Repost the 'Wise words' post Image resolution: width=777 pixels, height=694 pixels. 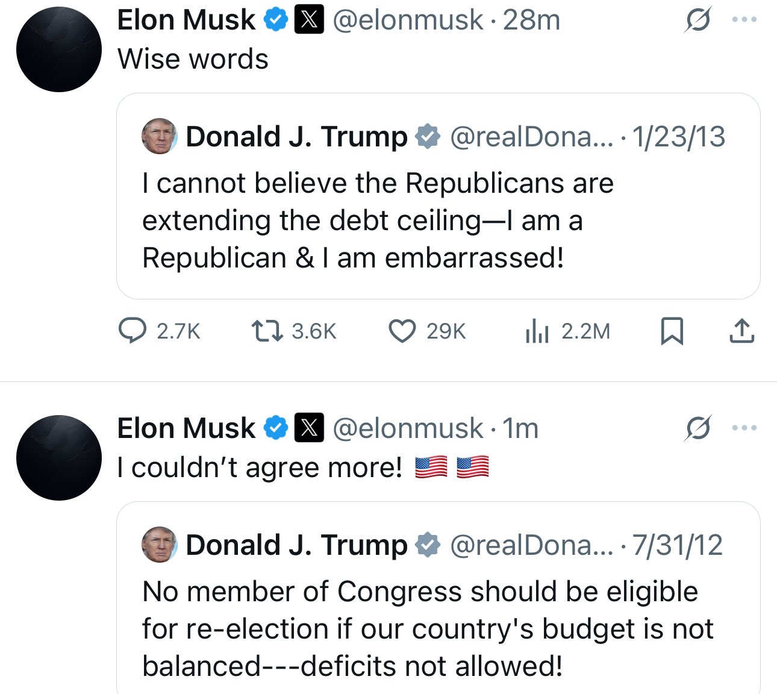267,331
